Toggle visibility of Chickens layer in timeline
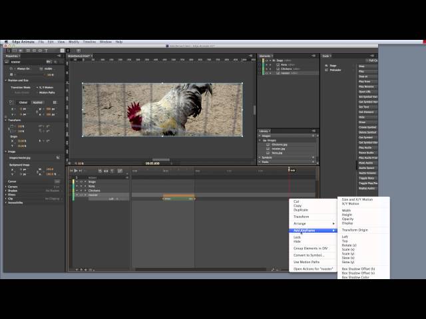Image resolution: width=426 pixels, height=319 pixels. [81, 191]
